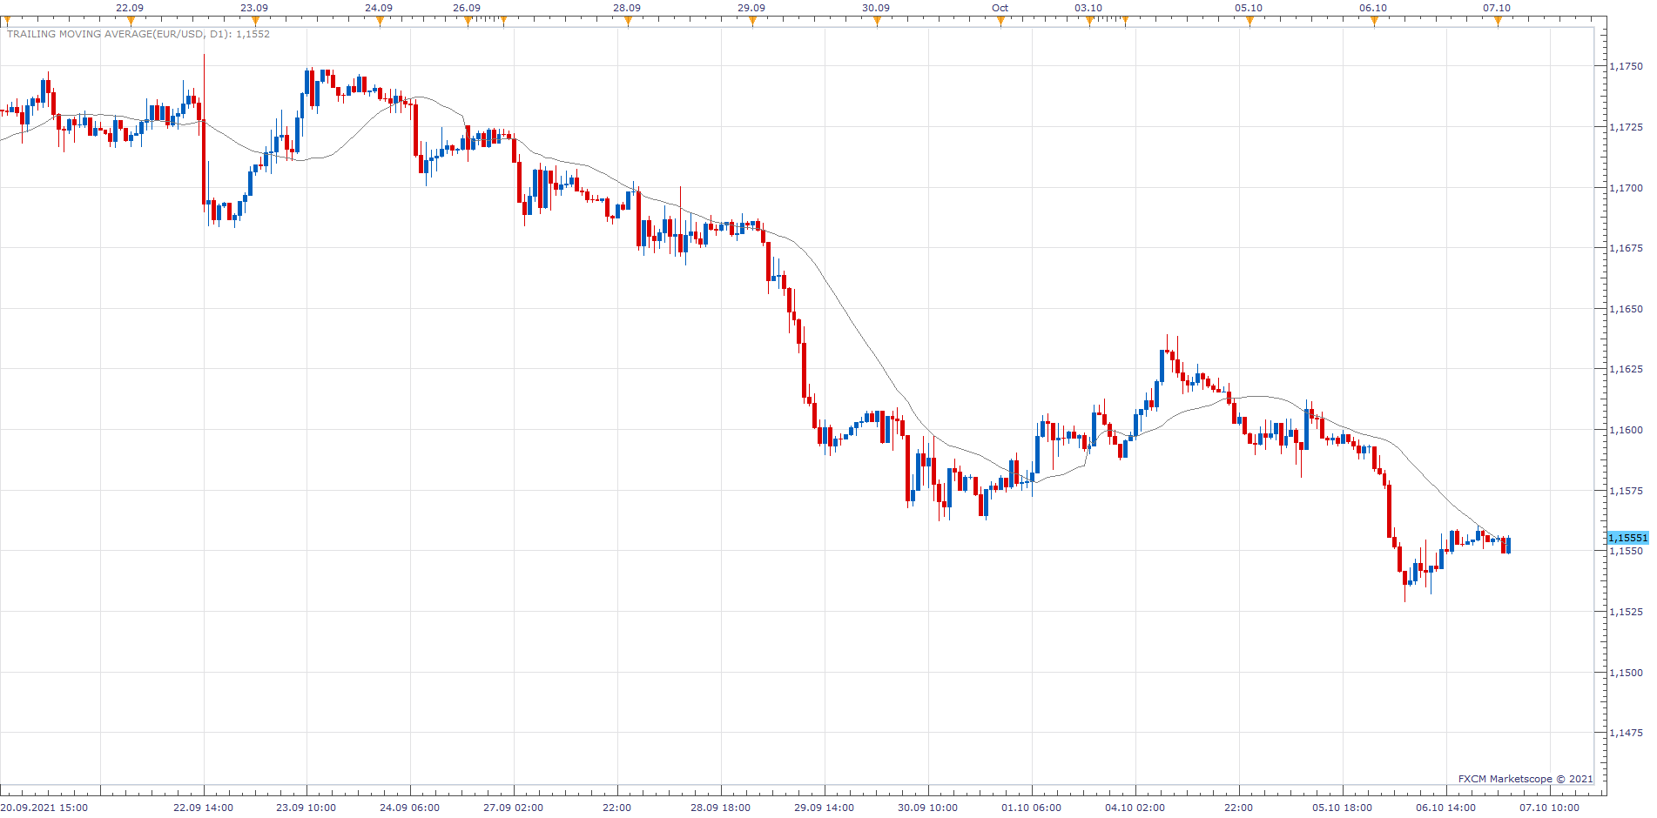Click the orange day marker under 29.09
Image resolution: width=1657 pixels, height=818 pixels.
tap(752, 22)
